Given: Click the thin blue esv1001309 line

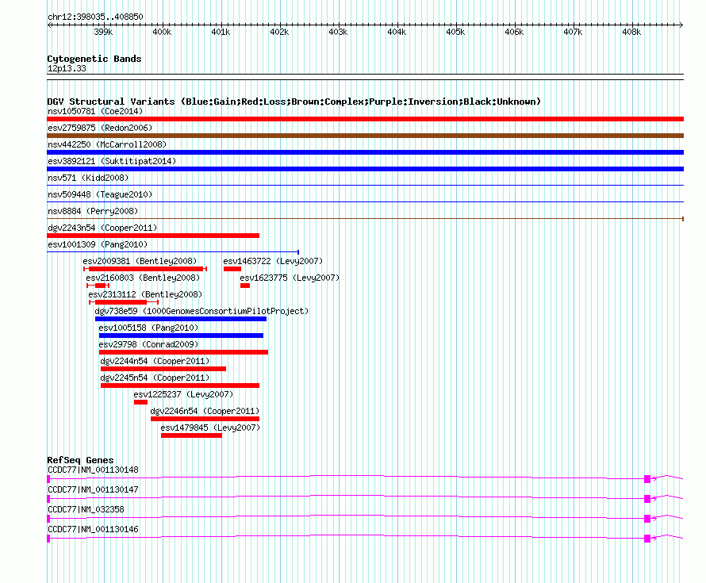Looking at the screenshot, I should pyautogui.click(x=172, y=252).
